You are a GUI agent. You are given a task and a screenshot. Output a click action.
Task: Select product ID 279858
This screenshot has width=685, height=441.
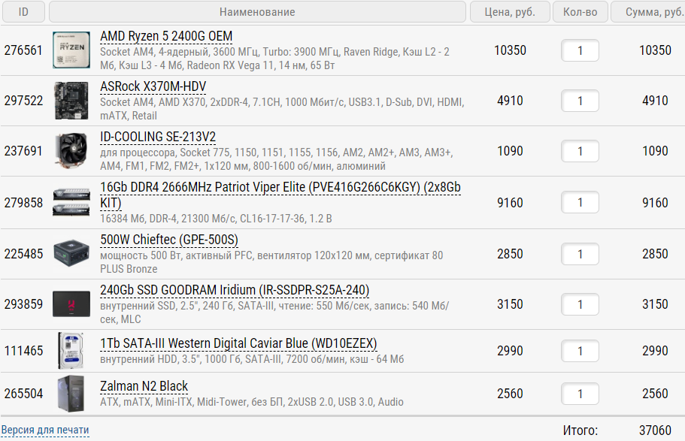pyautogui.click(x=23, y=203)
